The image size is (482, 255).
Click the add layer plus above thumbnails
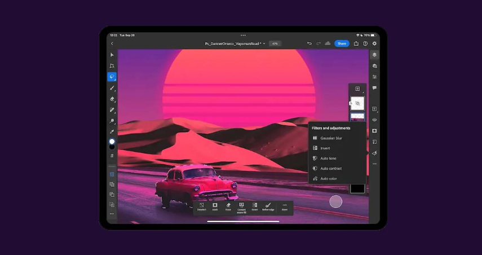pyautogui.click(x=357, y=89)
